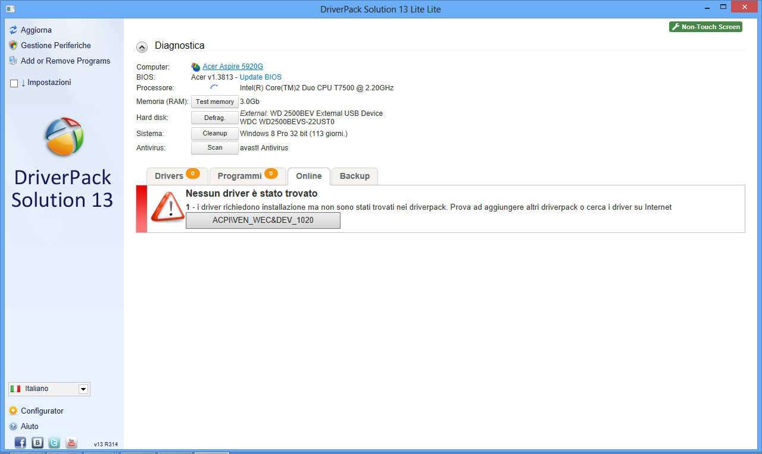
Task: Select the Online tab
Action: click(x=309, y=176)
